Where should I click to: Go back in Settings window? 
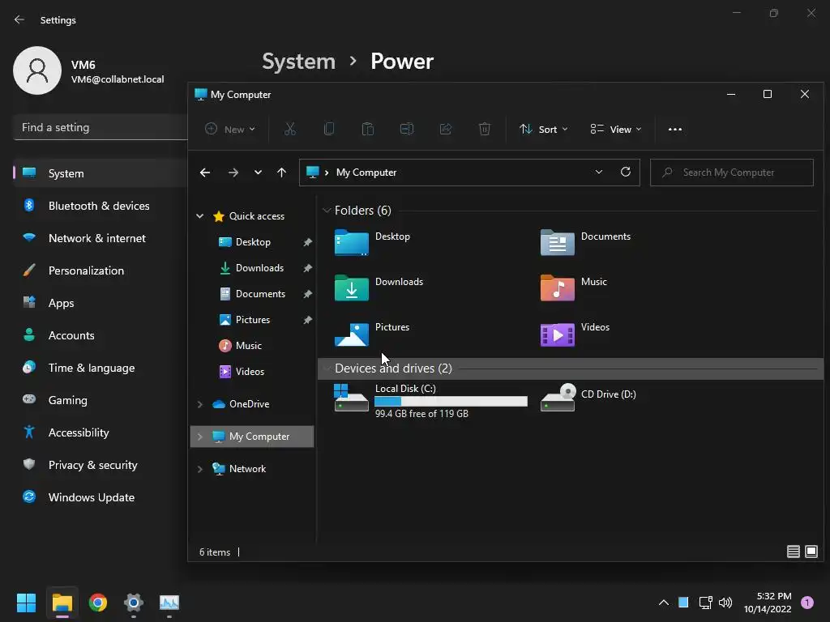coord(19,19)
